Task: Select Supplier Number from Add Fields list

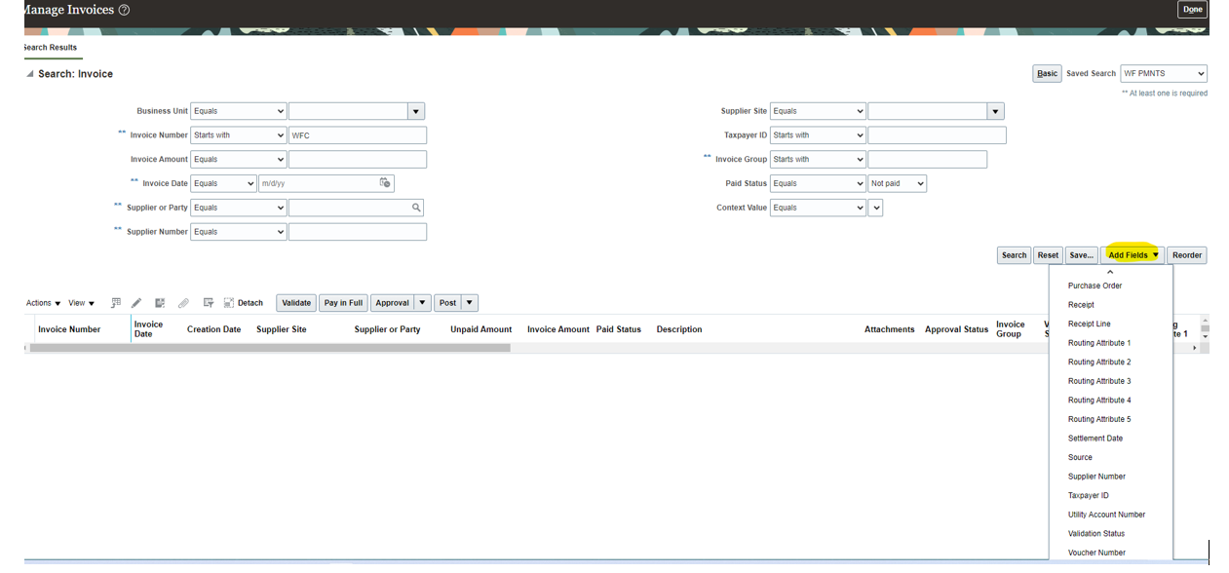Action: pyautogui.click(x=1097, y=476)
